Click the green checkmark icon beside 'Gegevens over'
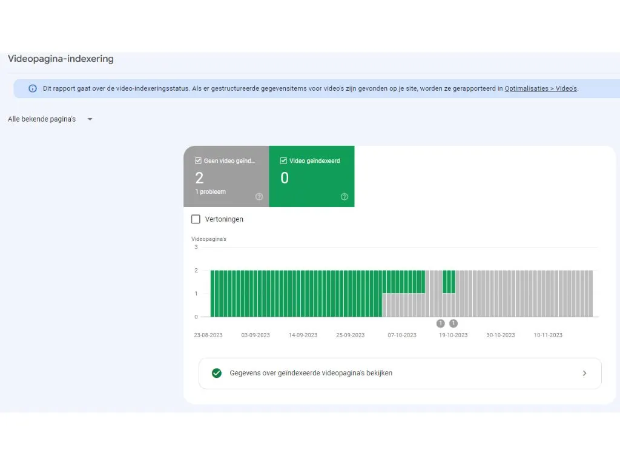The image size is (620, 465). point(217,373)
